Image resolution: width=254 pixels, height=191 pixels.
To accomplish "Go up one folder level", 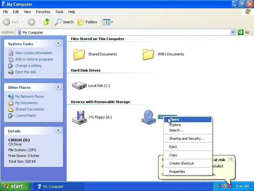I will click(x=47, y=22).
